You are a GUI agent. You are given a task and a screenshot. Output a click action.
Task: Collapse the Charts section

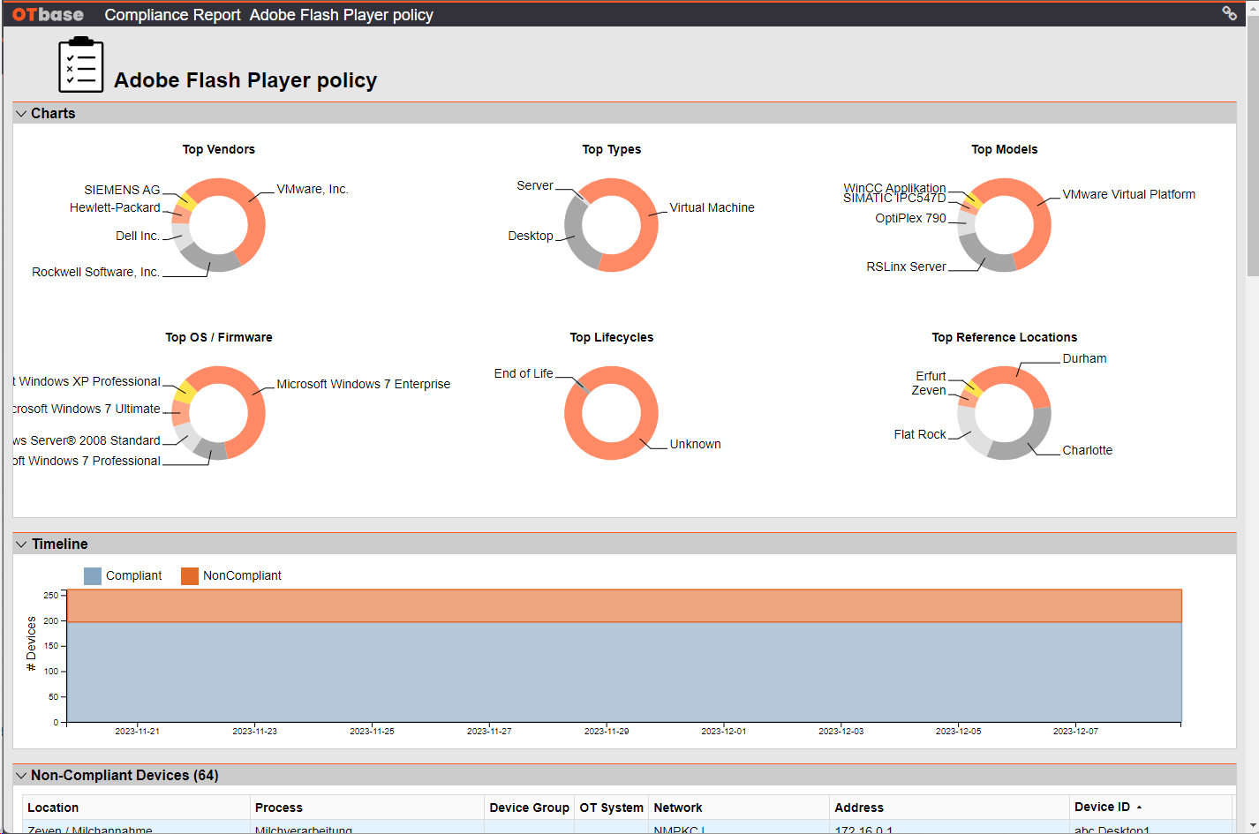tap(20, 113)
